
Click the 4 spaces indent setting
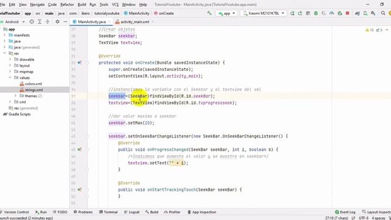[379, 218]
